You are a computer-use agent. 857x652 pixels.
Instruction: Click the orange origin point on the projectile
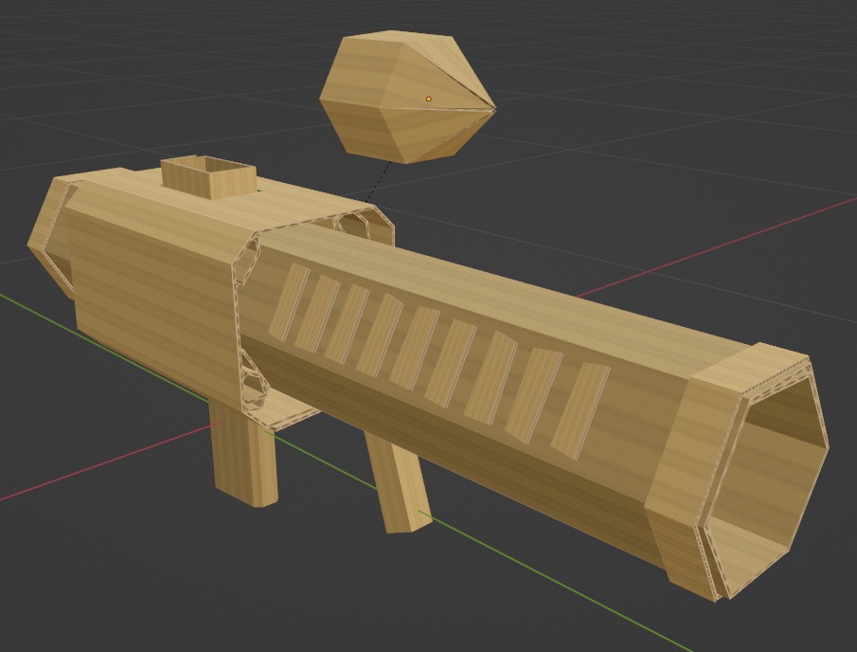(x=428, y=99)
